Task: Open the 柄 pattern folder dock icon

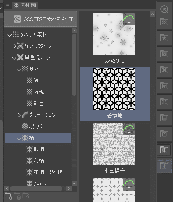Action: tap(164, 150)
